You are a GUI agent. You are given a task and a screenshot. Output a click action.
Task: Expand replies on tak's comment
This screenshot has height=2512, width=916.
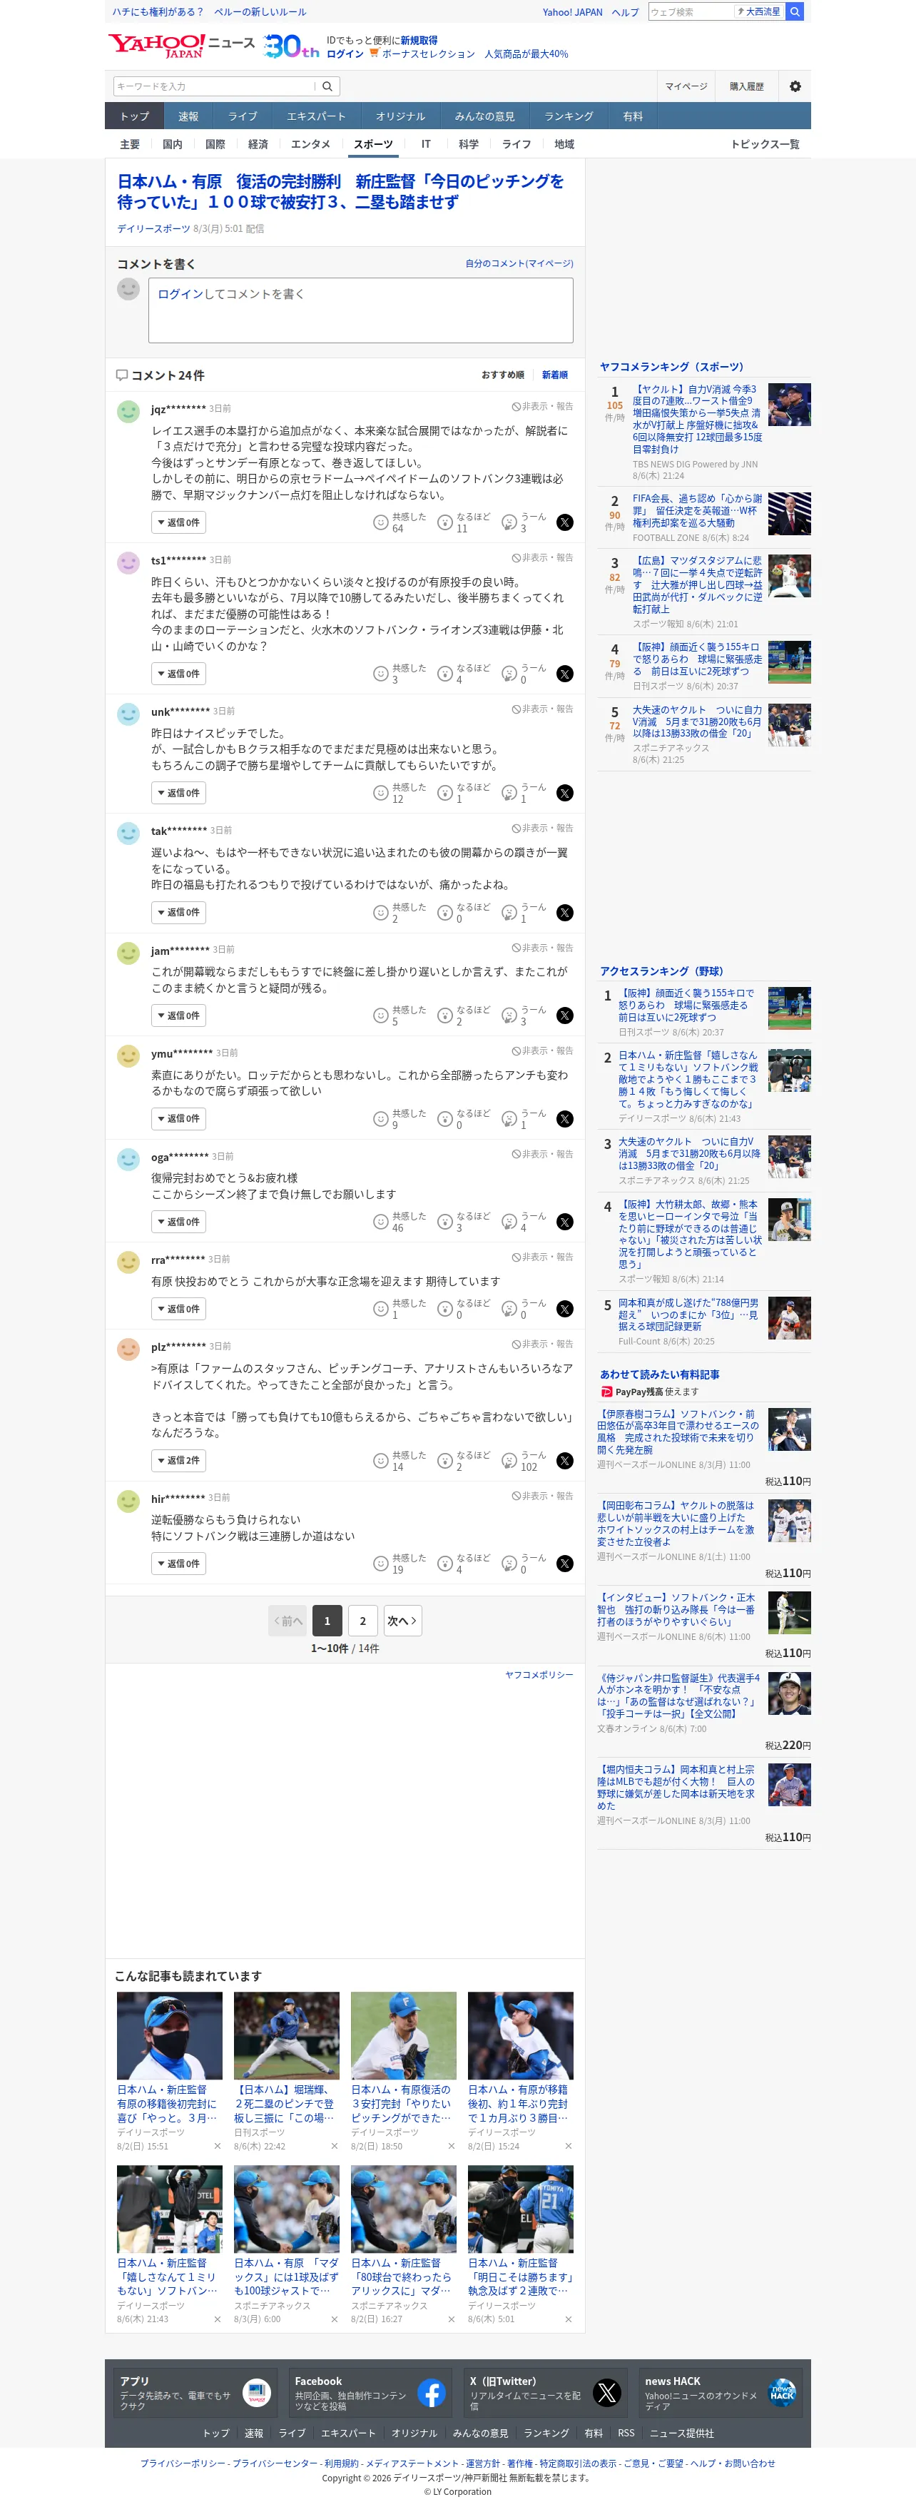point(178,913)
